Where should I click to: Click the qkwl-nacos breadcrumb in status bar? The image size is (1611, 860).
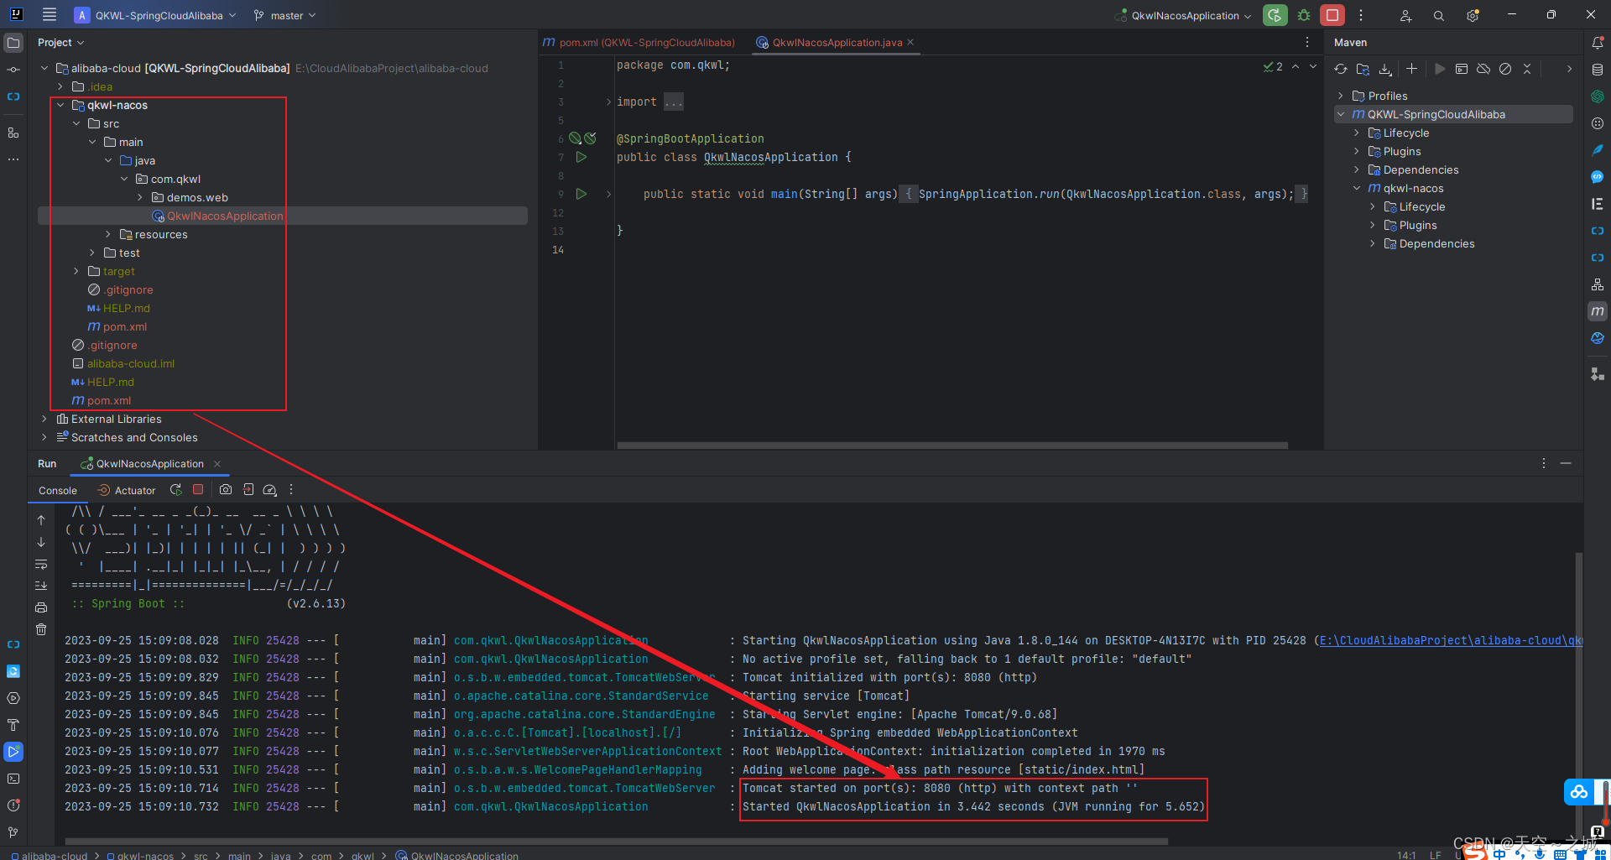click(141, 855)
